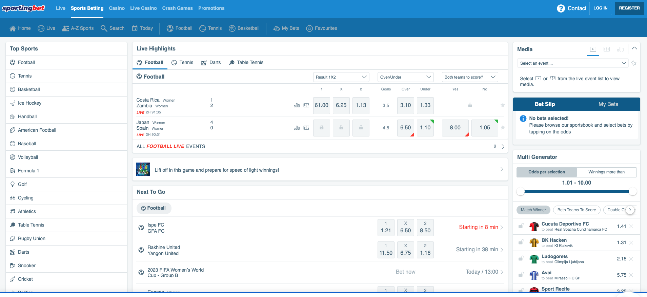This screenshot has width=647, height=297.
Task: Open the Result 1X2 market dropdown
Action: [341, 77]
